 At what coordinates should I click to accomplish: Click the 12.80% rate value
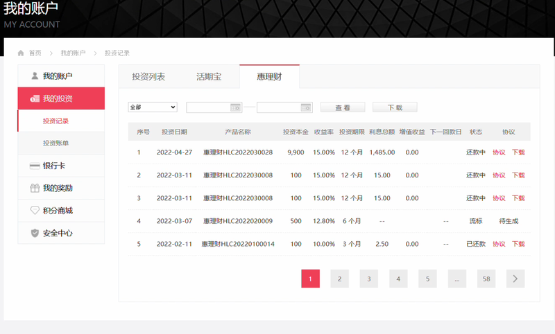pyautogui.click(x=324, y=221)
